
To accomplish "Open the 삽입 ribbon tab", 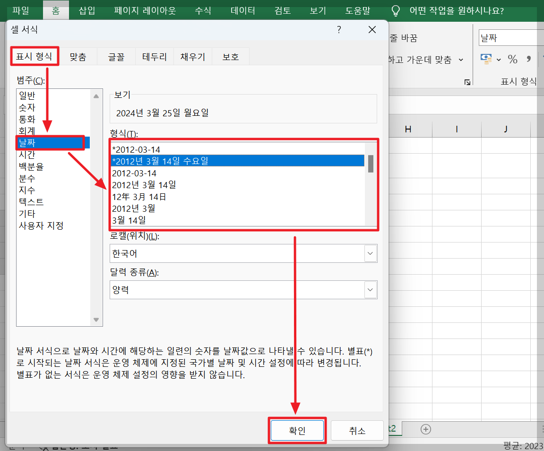I will tap(86, 10).
